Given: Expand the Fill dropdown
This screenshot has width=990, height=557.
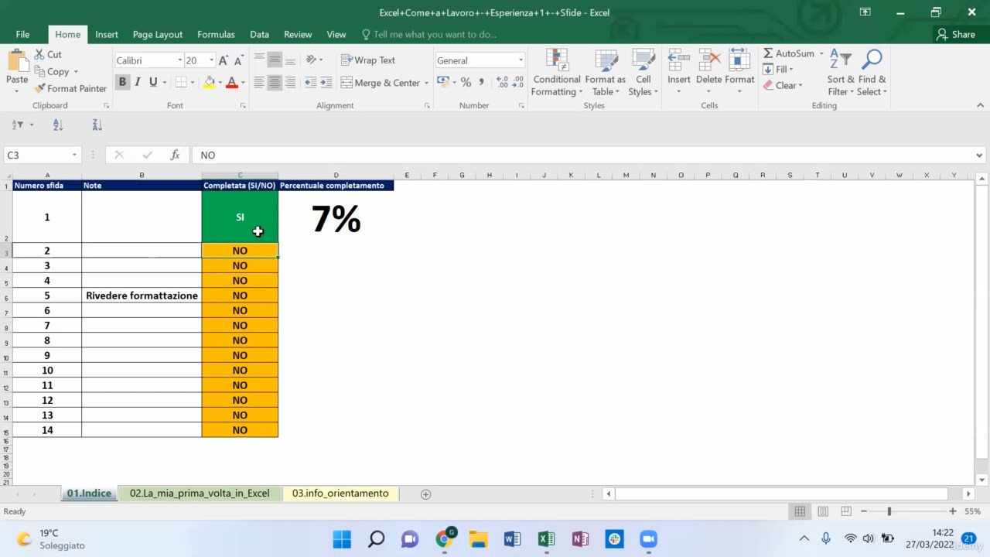Looking at the screenshot, I should pos(790,70).
